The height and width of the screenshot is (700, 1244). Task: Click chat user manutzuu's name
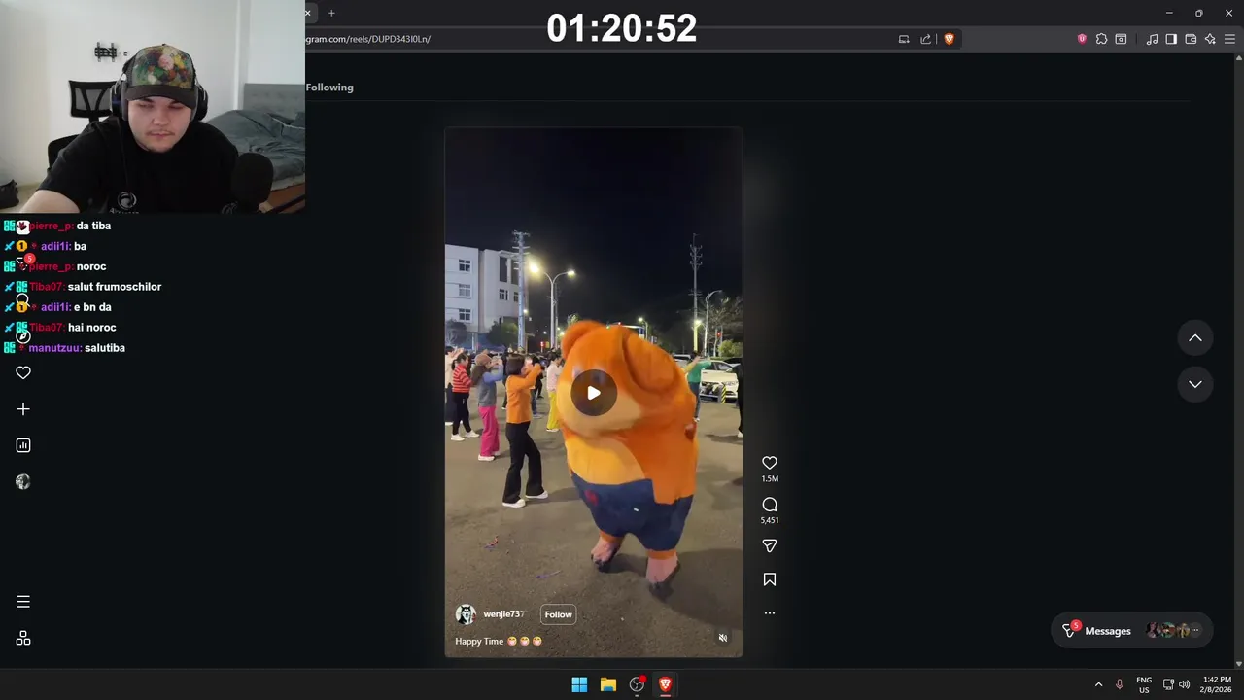pyautogui.click(x=55, y=348)
